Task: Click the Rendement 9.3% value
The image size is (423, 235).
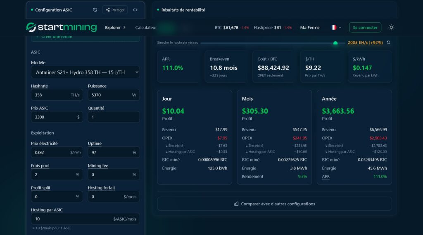Action: pos(302,176)
